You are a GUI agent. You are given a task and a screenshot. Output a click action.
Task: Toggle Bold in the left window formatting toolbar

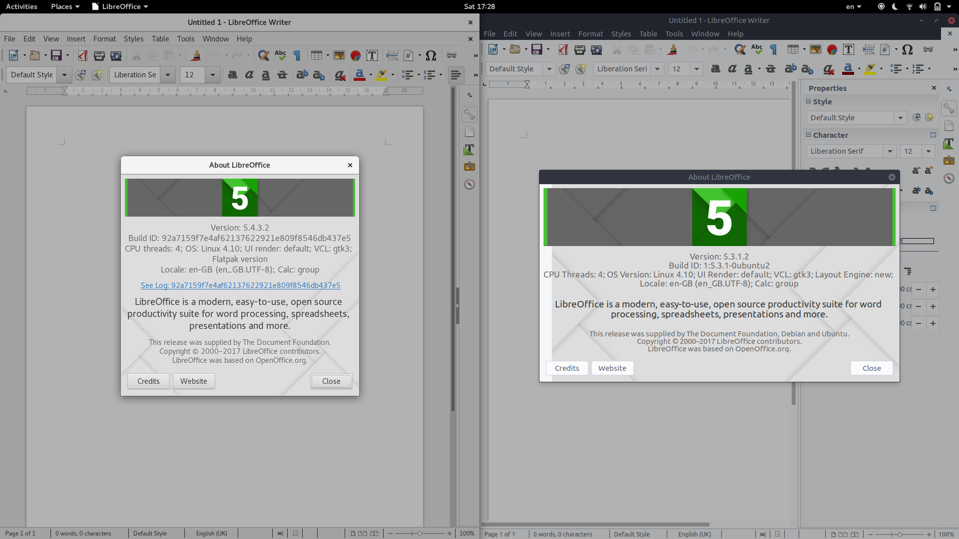[232, 75]
